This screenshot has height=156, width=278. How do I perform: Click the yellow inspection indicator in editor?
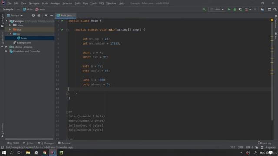272,20
